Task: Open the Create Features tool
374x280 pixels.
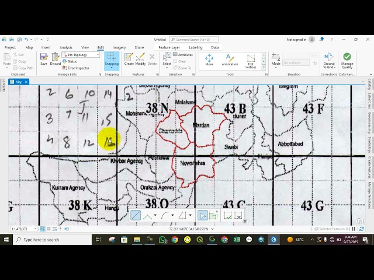Action: 129,59
